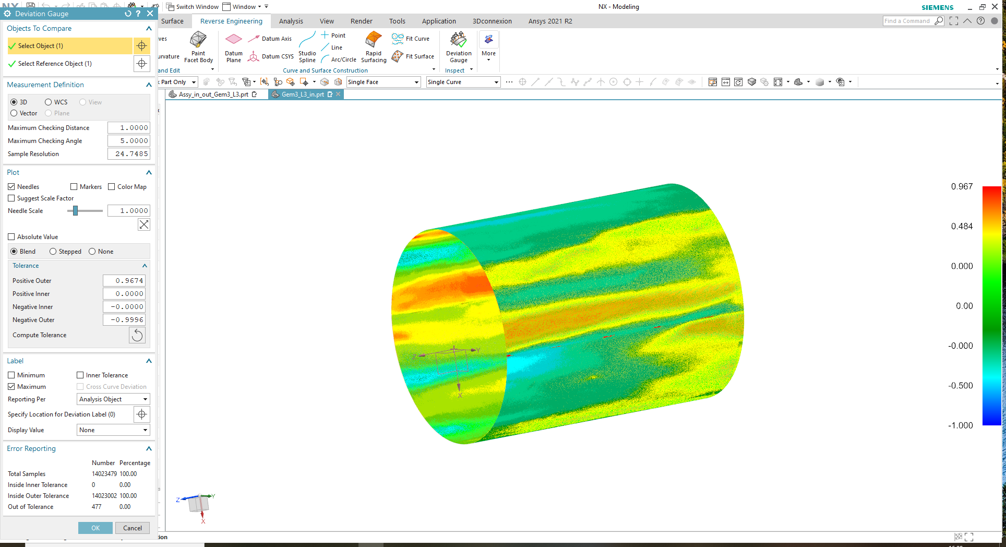Enable the Absolute Value checkbox
The image size is (1006, 547).
point(11,237)
